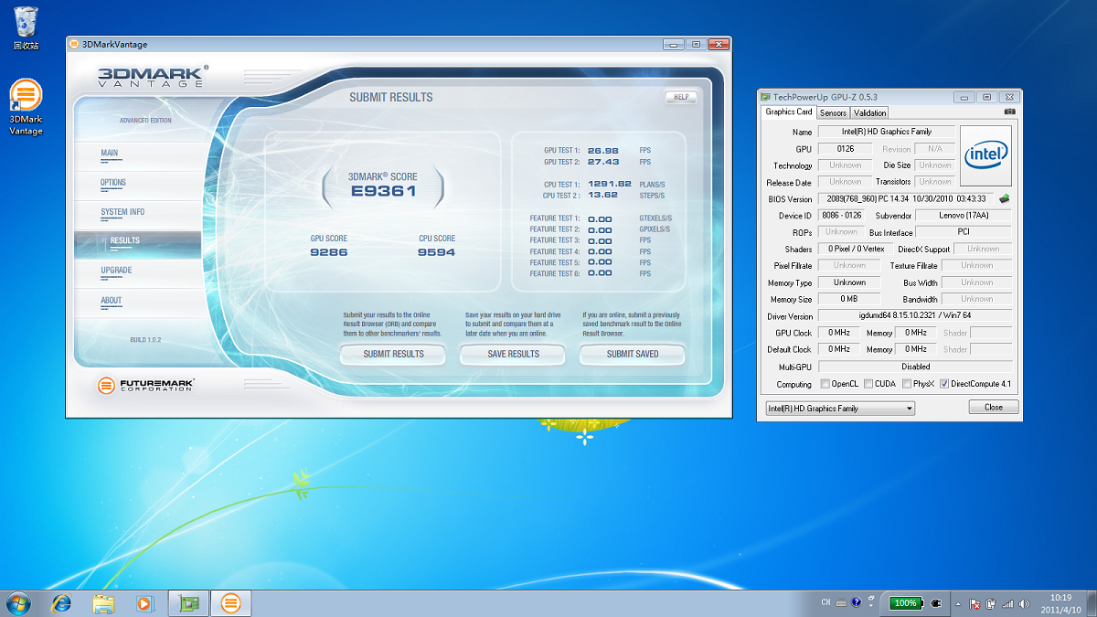Show hidden tray icons arrow
The height and width of the screenshot is (617, 1097).
point(958,604)
